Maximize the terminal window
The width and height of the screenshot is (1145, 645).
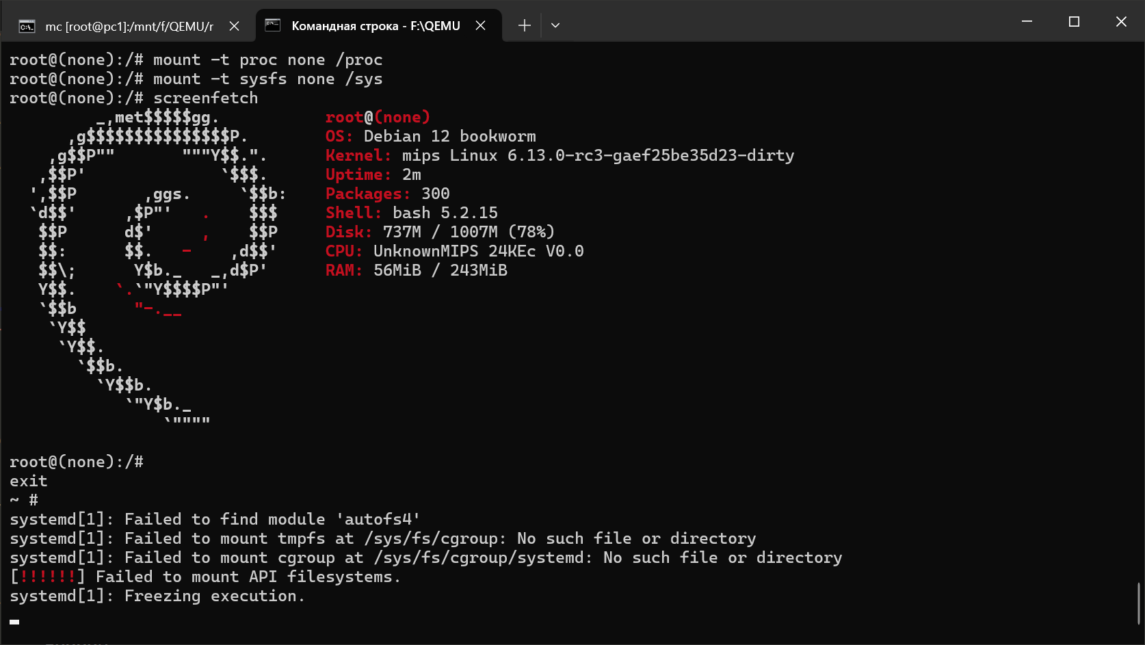[x=1074, y=22]
